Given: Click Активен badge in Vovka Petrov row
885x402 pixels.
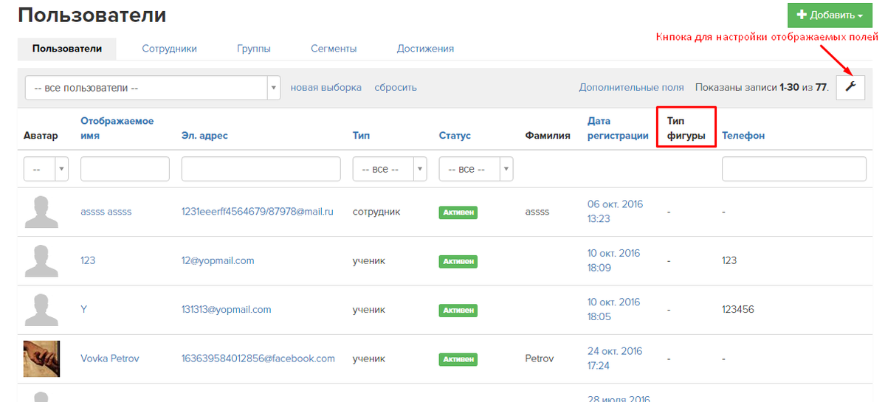Looking at the screenshot, I should (x=458, y=359).
